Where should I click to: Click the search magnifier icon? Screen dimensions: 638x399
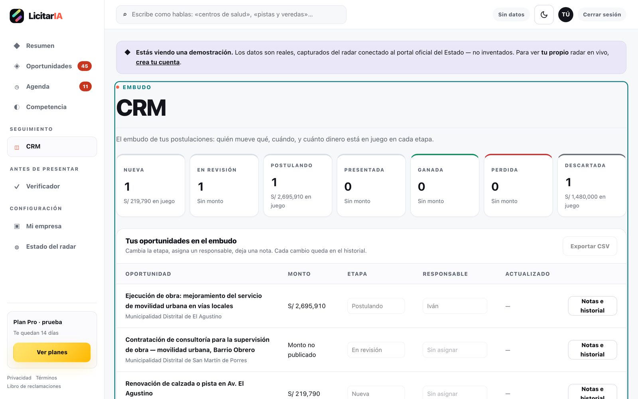[125, 15]
